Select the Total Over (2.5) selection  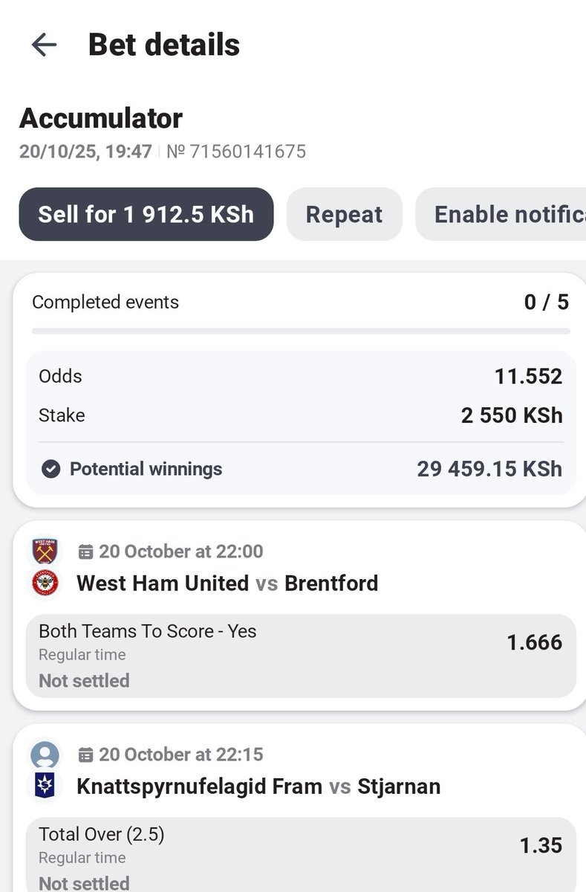pyautogui.click(x=301, y=855)
